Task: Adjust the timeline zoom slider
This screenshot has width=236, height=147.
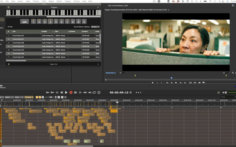Action: (x=228, y=97)
